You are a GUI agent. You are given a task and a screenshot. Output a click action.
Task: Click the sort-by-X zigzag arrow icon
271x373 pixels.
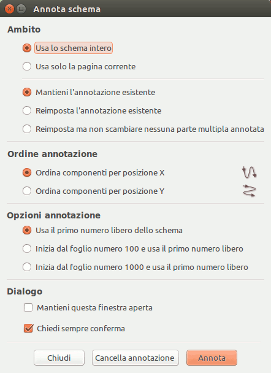(x=249, y=172)
